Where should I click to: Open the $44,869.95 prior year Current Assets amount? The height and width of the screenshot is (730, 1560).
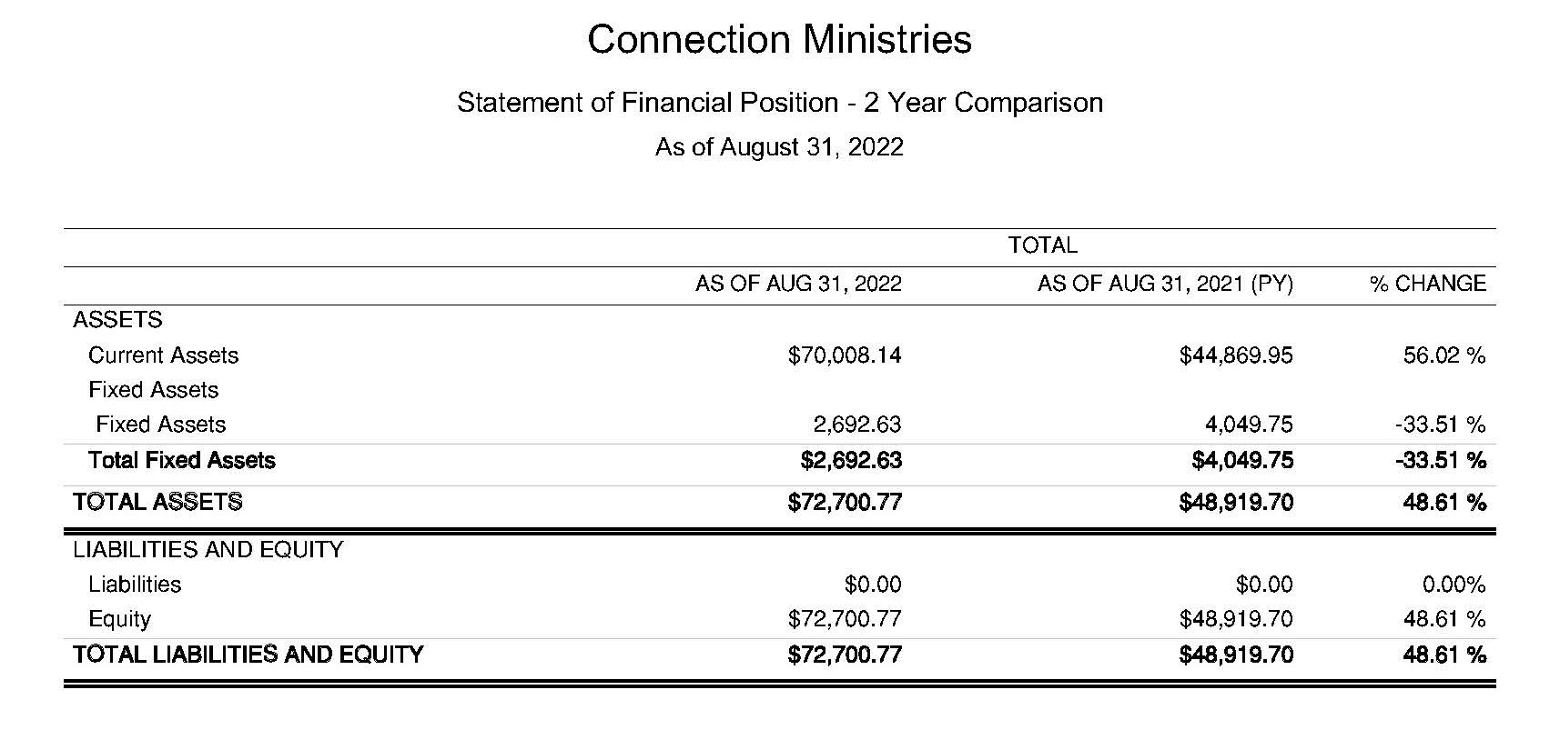1235,355
